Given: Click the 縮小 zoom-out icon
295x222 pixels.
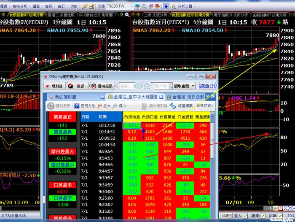Looking at the screenshot, I should pyautogui.click(x=115, y=106).
